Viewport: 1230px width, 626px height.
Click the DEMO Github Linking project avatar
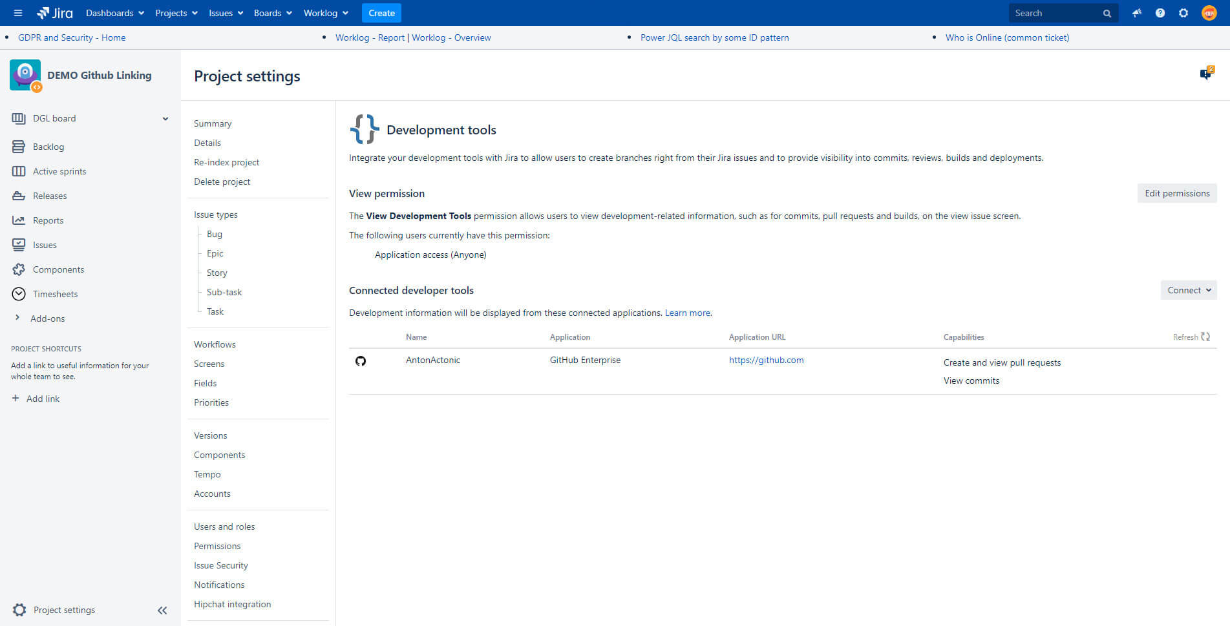tap(26, 75)
